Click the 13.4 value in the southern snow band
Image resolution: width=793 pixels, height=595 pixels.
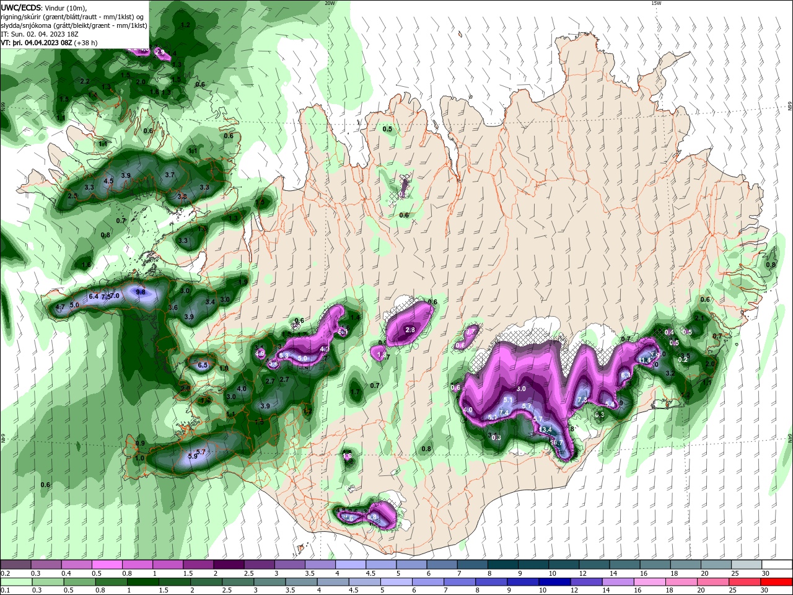(545, 430)
